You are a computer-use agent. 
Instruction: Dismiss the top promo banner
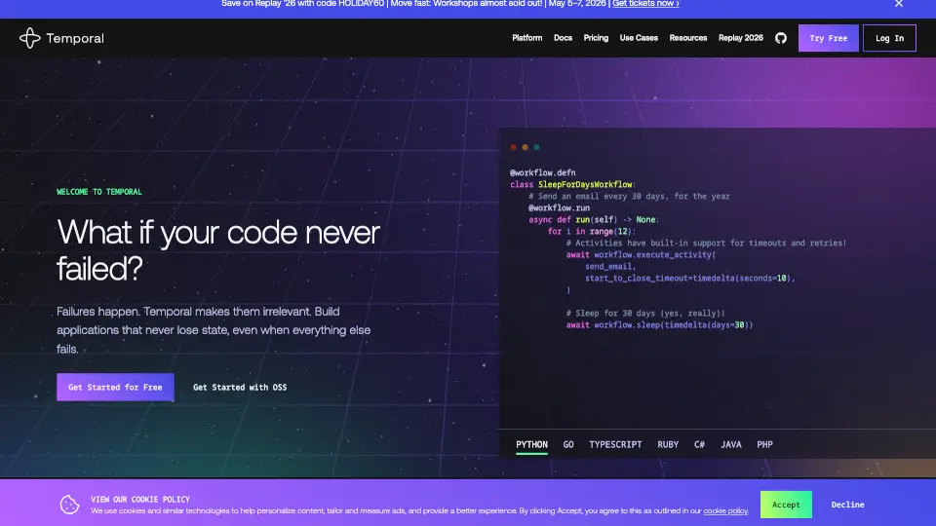coord(899,4)
